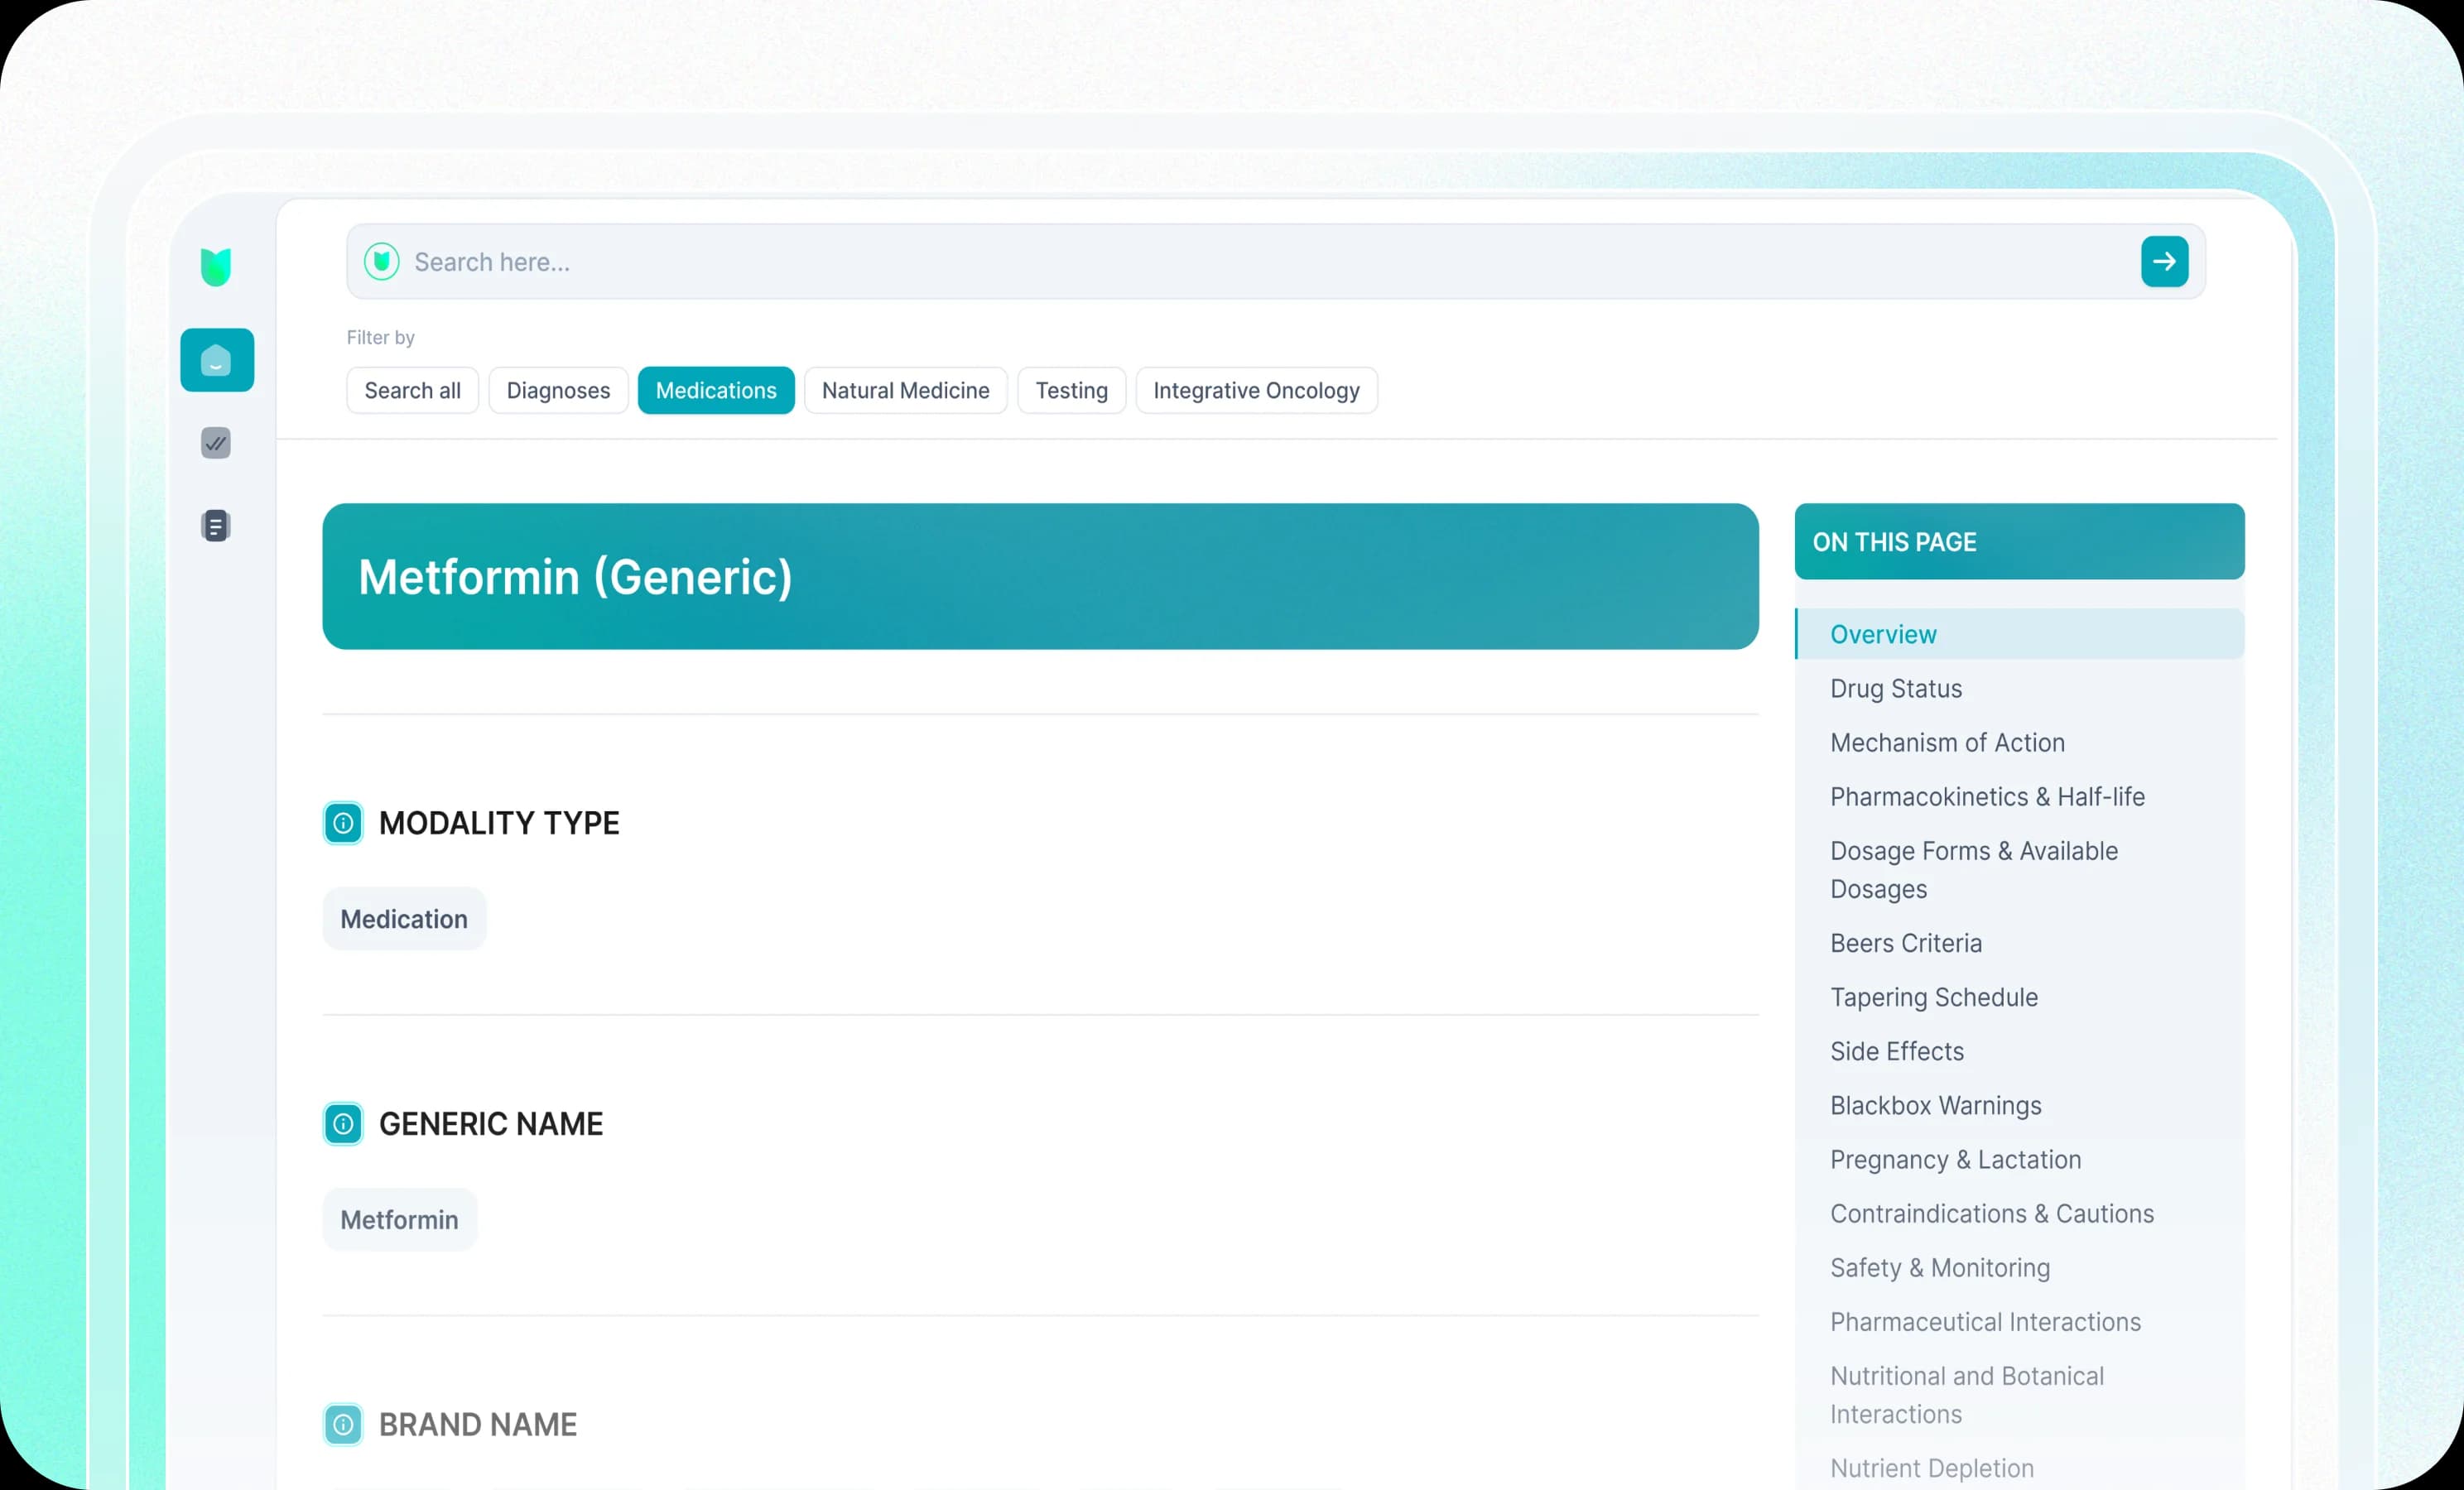Click the Filter by label

tap(380, 338)
